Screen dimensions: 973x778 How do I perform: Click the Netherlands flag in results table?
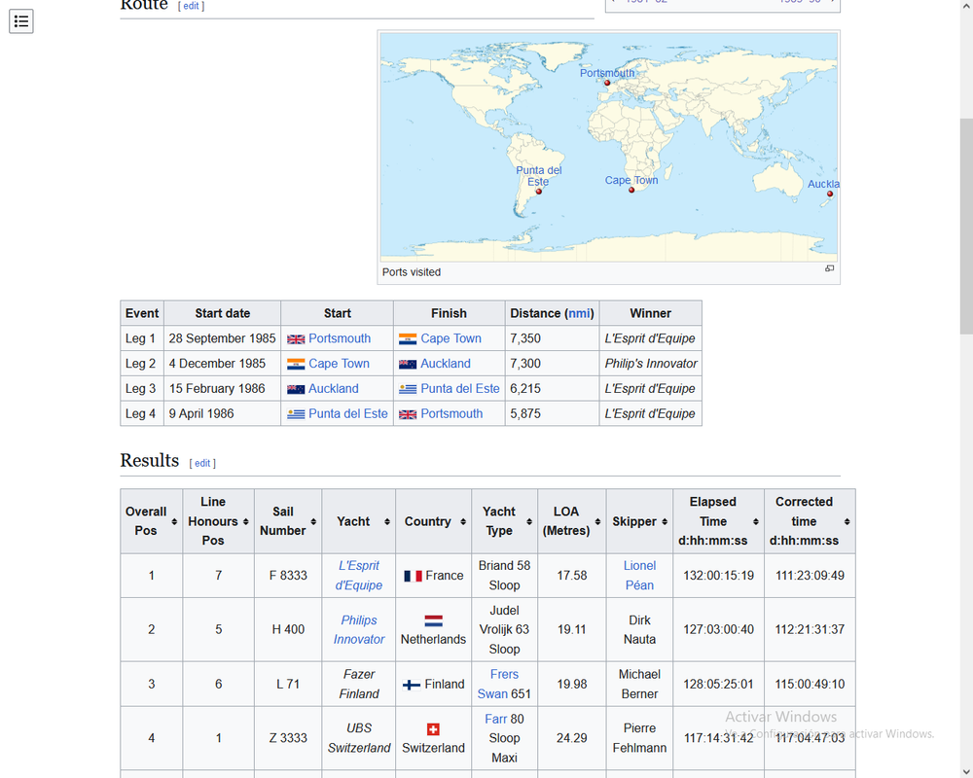[433, 620]
